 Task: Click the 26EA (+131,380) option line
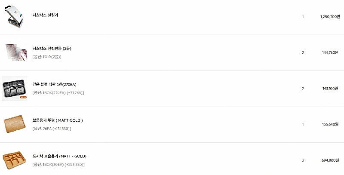(52, 129)
